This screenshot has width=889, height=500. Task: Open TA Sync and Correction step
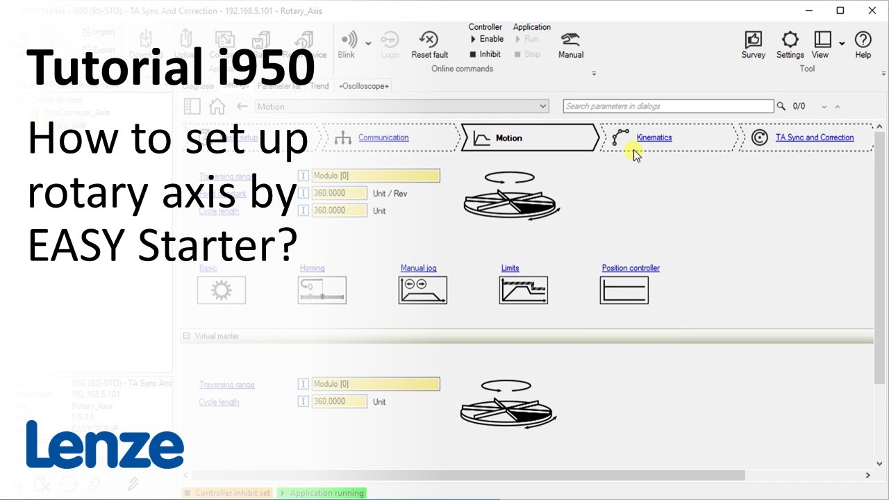click(x=815, y=137)
